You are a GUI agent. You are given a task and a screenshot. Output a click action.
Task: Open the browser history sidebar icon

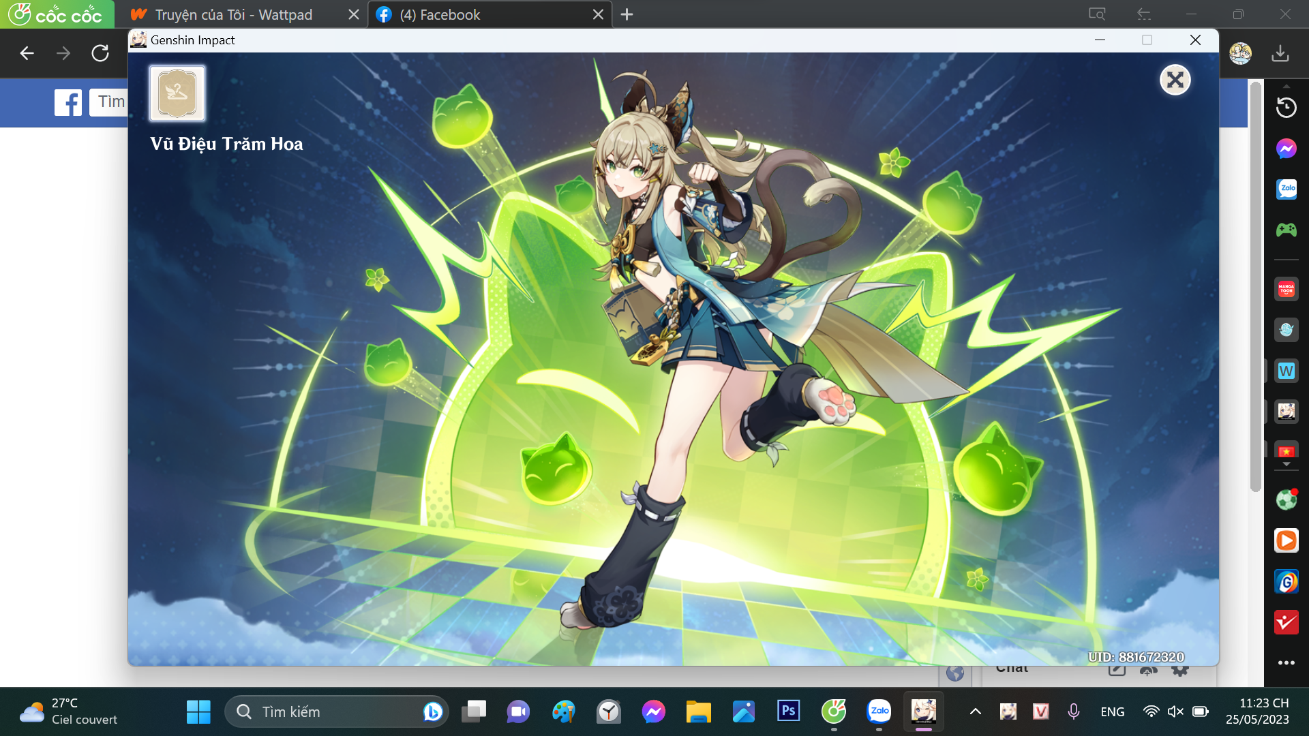tap(1286, 108)
